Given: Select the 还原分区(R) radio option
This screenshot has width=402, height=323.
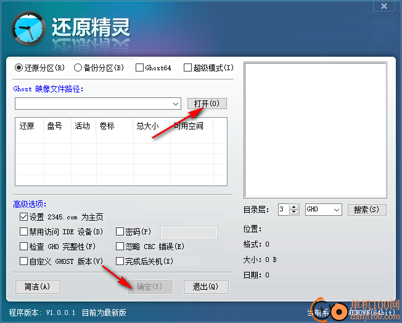Looking at the screenshot, I should pyautogui.click(x=39, y=68).
